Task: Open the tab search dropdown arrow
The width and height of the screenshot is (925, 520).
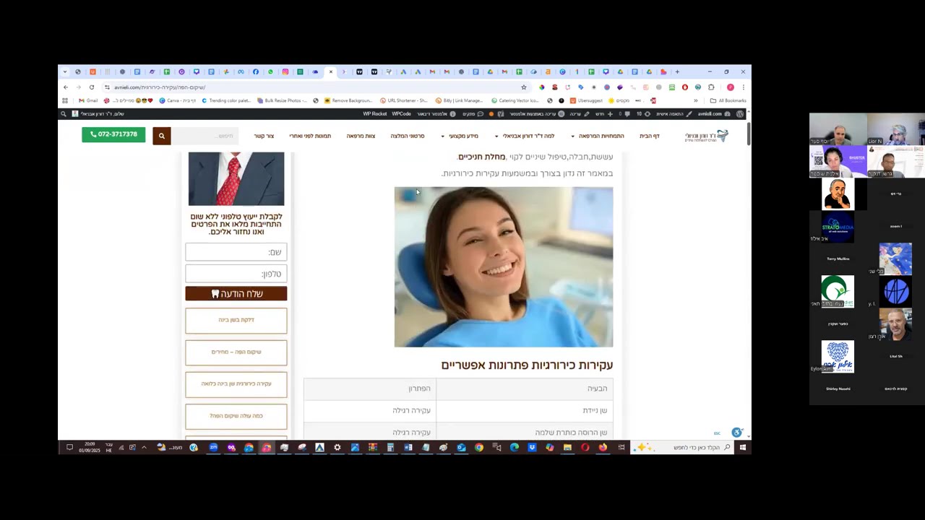Action: [64, 71]
